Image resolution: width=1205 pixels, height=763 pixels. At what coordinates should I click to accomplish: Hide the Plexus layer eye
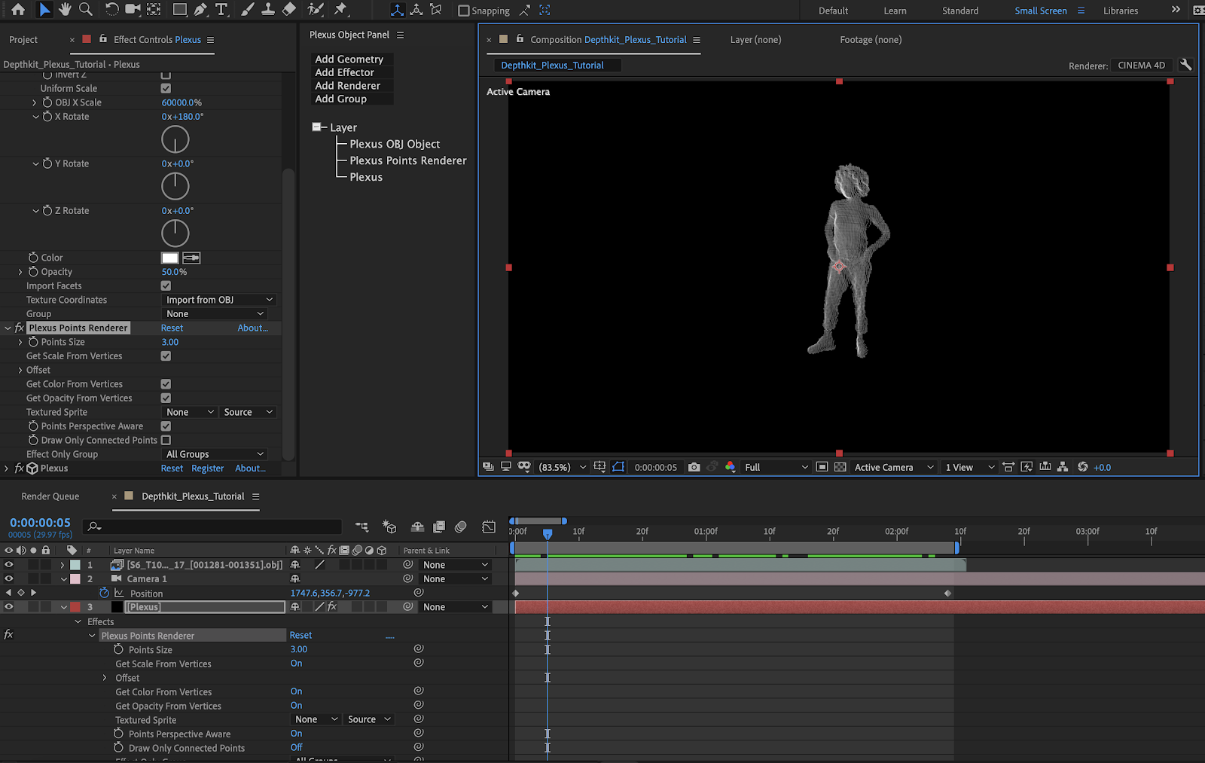tap(8, 606)
